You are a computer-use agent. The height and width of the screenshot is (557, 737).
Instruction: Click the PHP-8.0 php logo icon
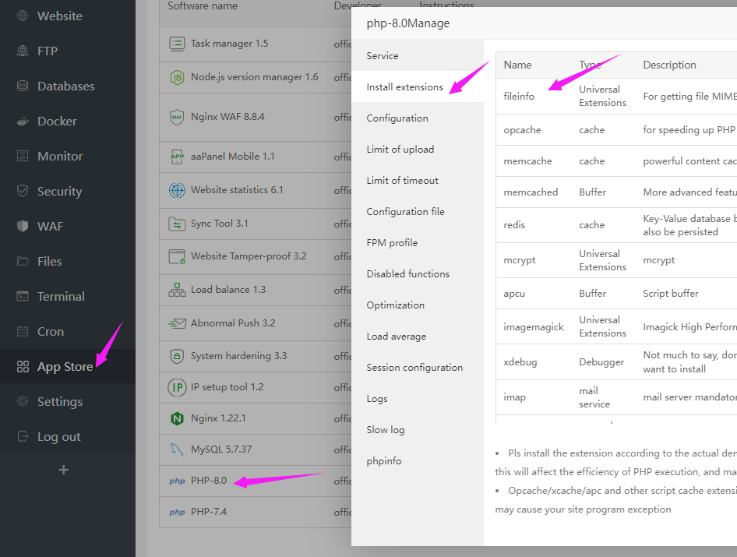(x=177, y=481)
